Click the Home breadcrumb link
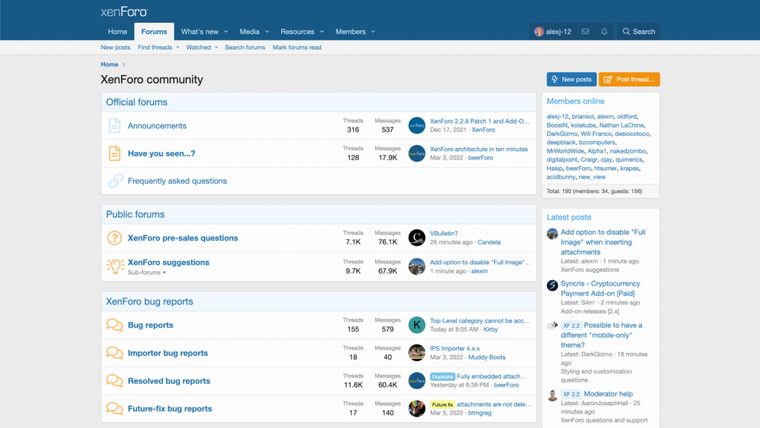This screenshot has height=428, width=760. point(110,65)
